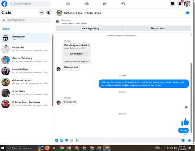Click the blue 'Hello, yes the house' message

coord(144,83)
